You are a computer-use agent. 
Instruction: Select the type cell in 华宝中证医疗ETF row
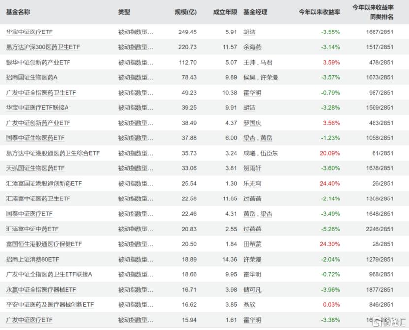(x=136, y=32)
